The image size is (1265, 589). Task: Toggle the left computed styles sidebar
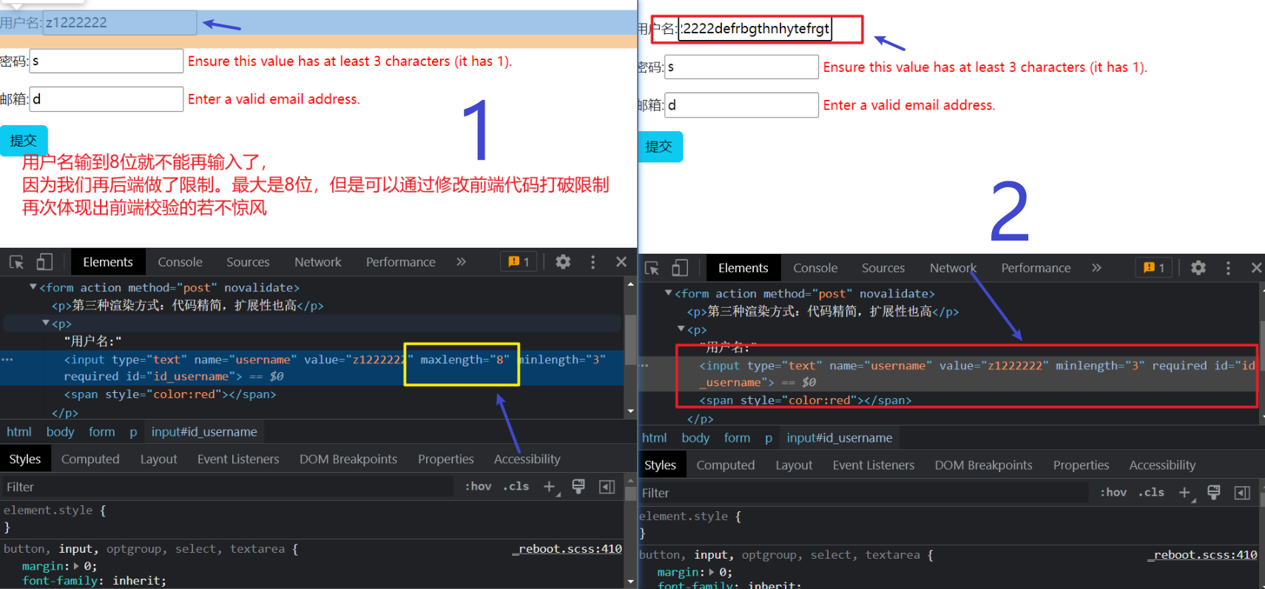pos(607,487)
